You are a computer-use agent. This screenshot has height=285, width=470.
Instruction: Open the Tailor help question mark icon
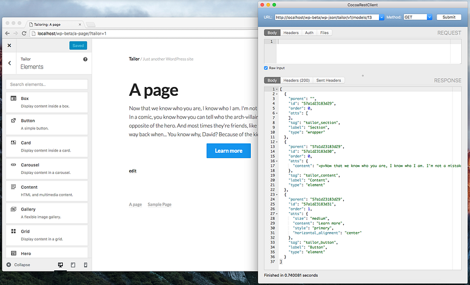click(85, 59)
